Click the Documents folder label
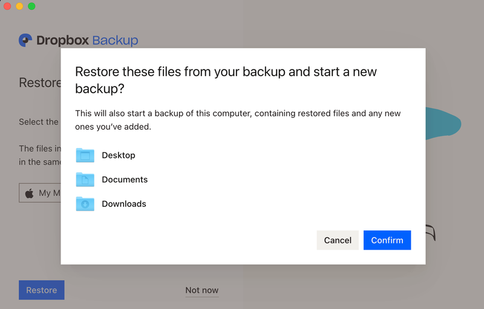The height and width of the screenshot is (309, 484). click(125, 180)
